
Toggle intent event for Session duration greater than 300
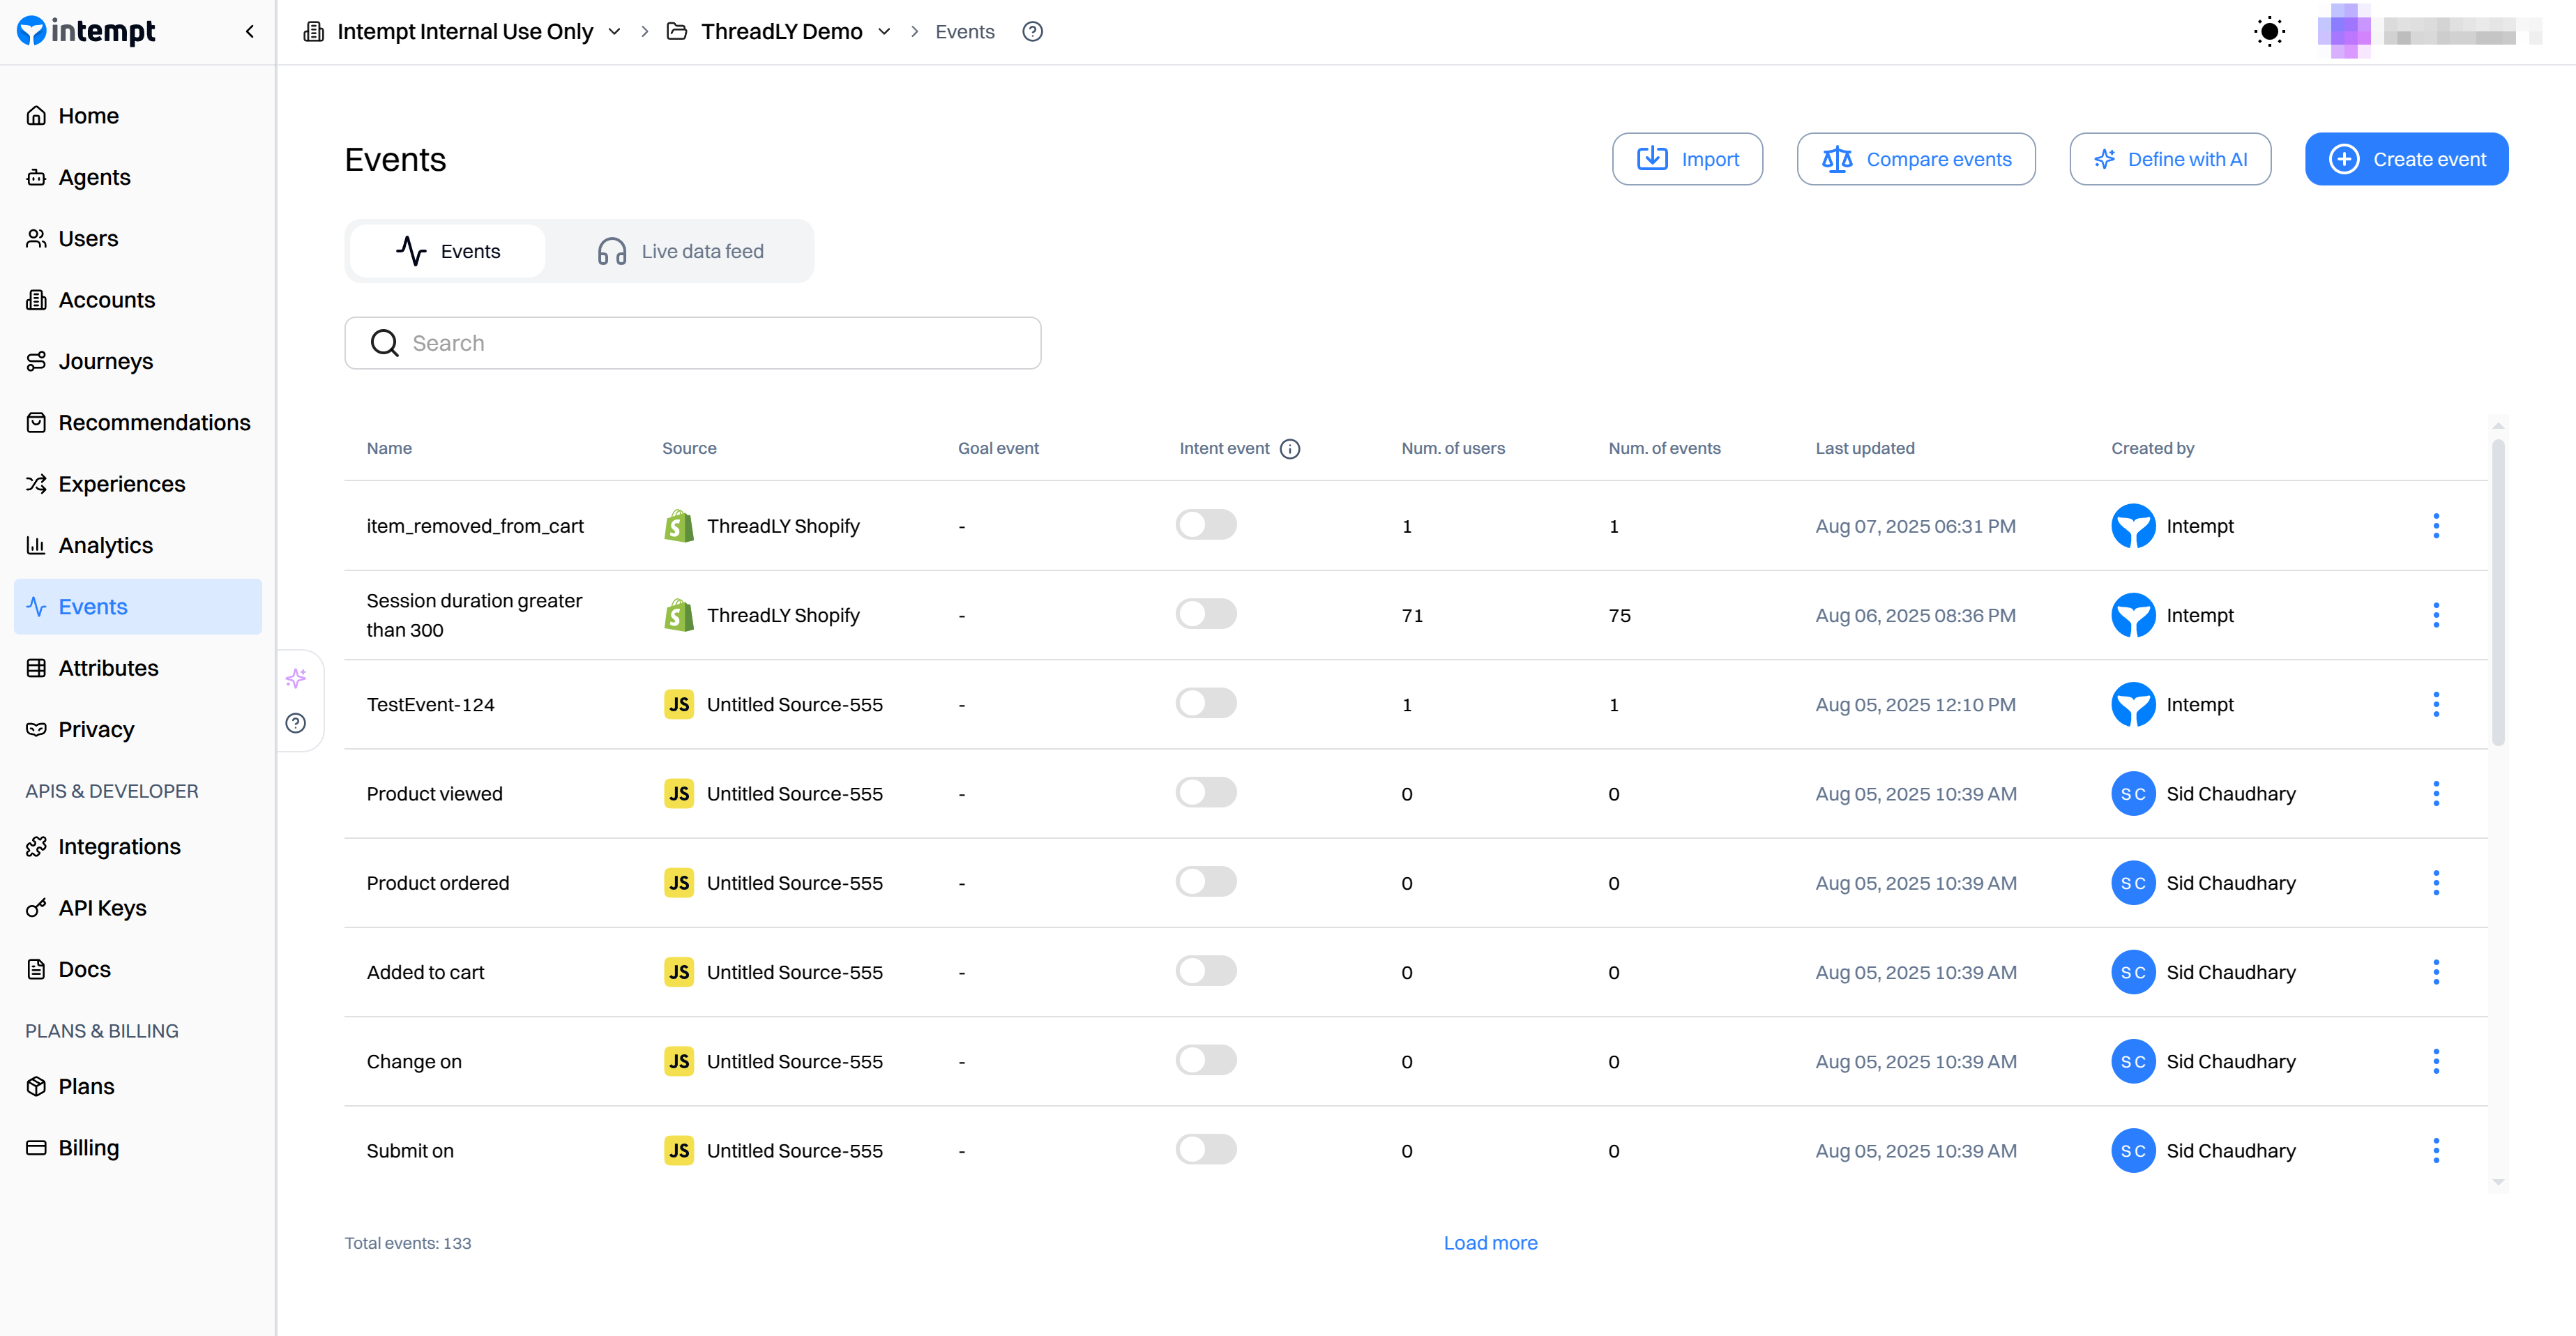(1206, 614)
